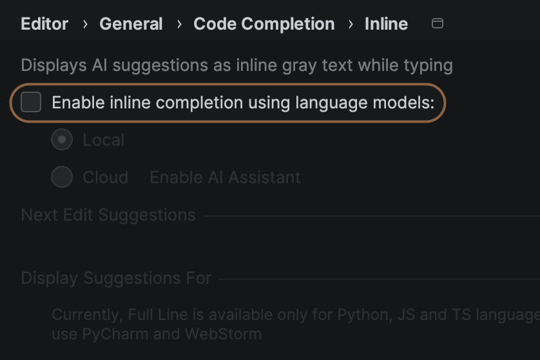Select the Local radio button

pyautogui.click(x=62, y=139)
